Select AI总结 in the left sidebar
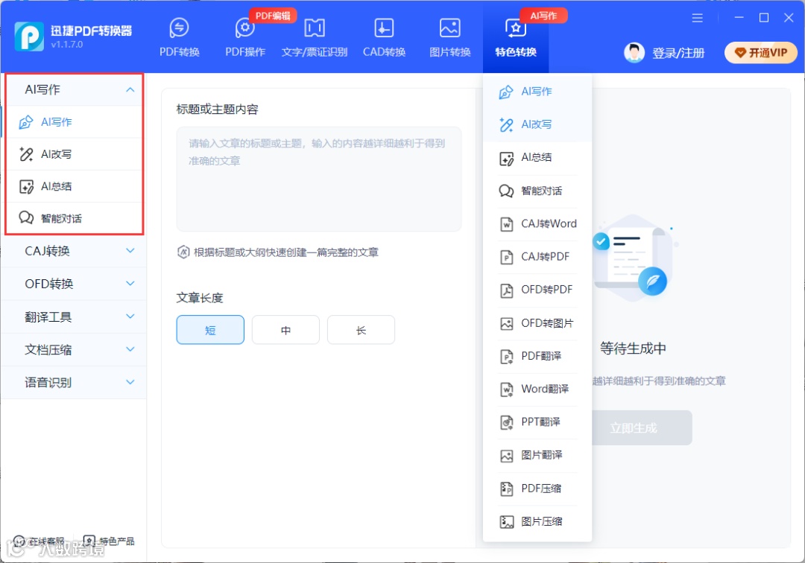 75,187
